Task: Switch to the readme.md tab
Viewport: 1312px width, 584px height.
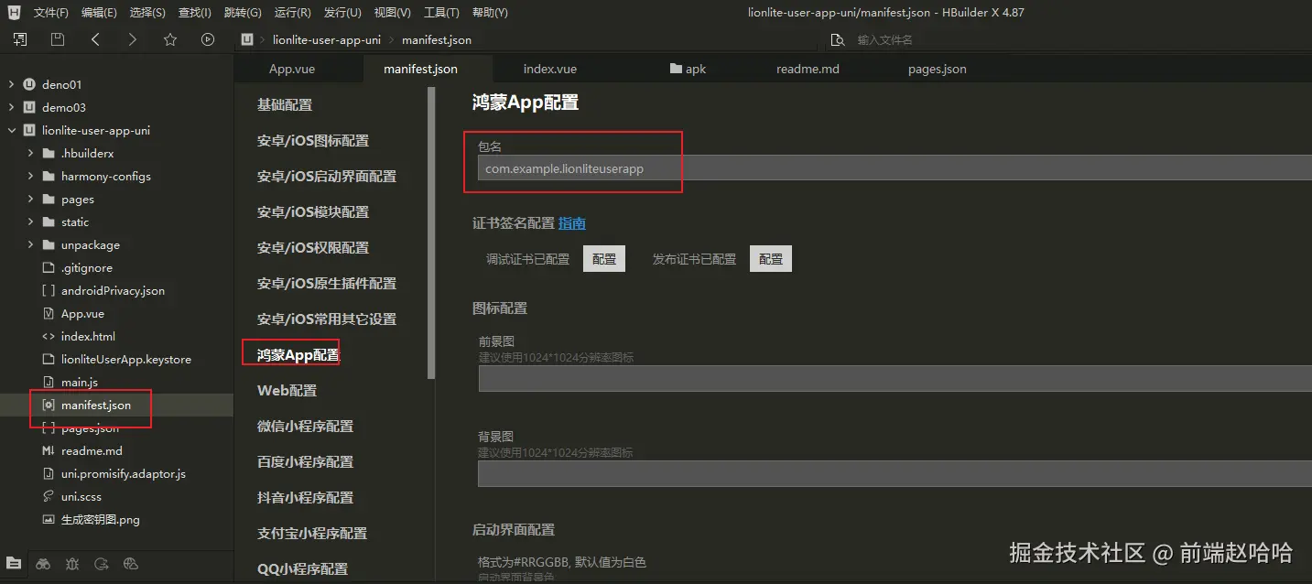Action: pos(808,69)
